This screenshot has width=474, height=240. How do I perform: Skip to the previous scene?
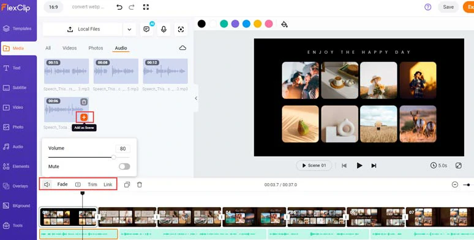tap(344, 165)
